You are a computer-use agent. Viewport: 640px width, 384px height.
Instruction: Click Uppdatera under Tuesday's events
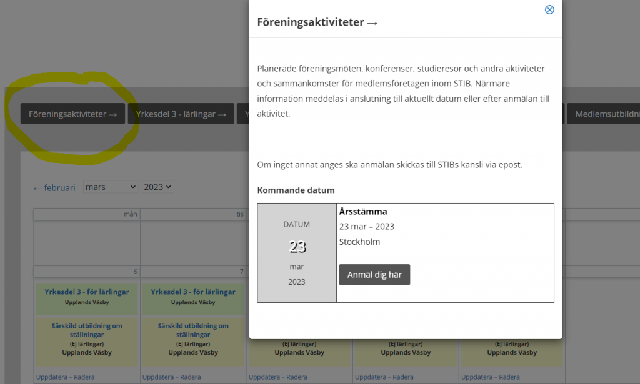pyautogui.click(x=161, y=377)
